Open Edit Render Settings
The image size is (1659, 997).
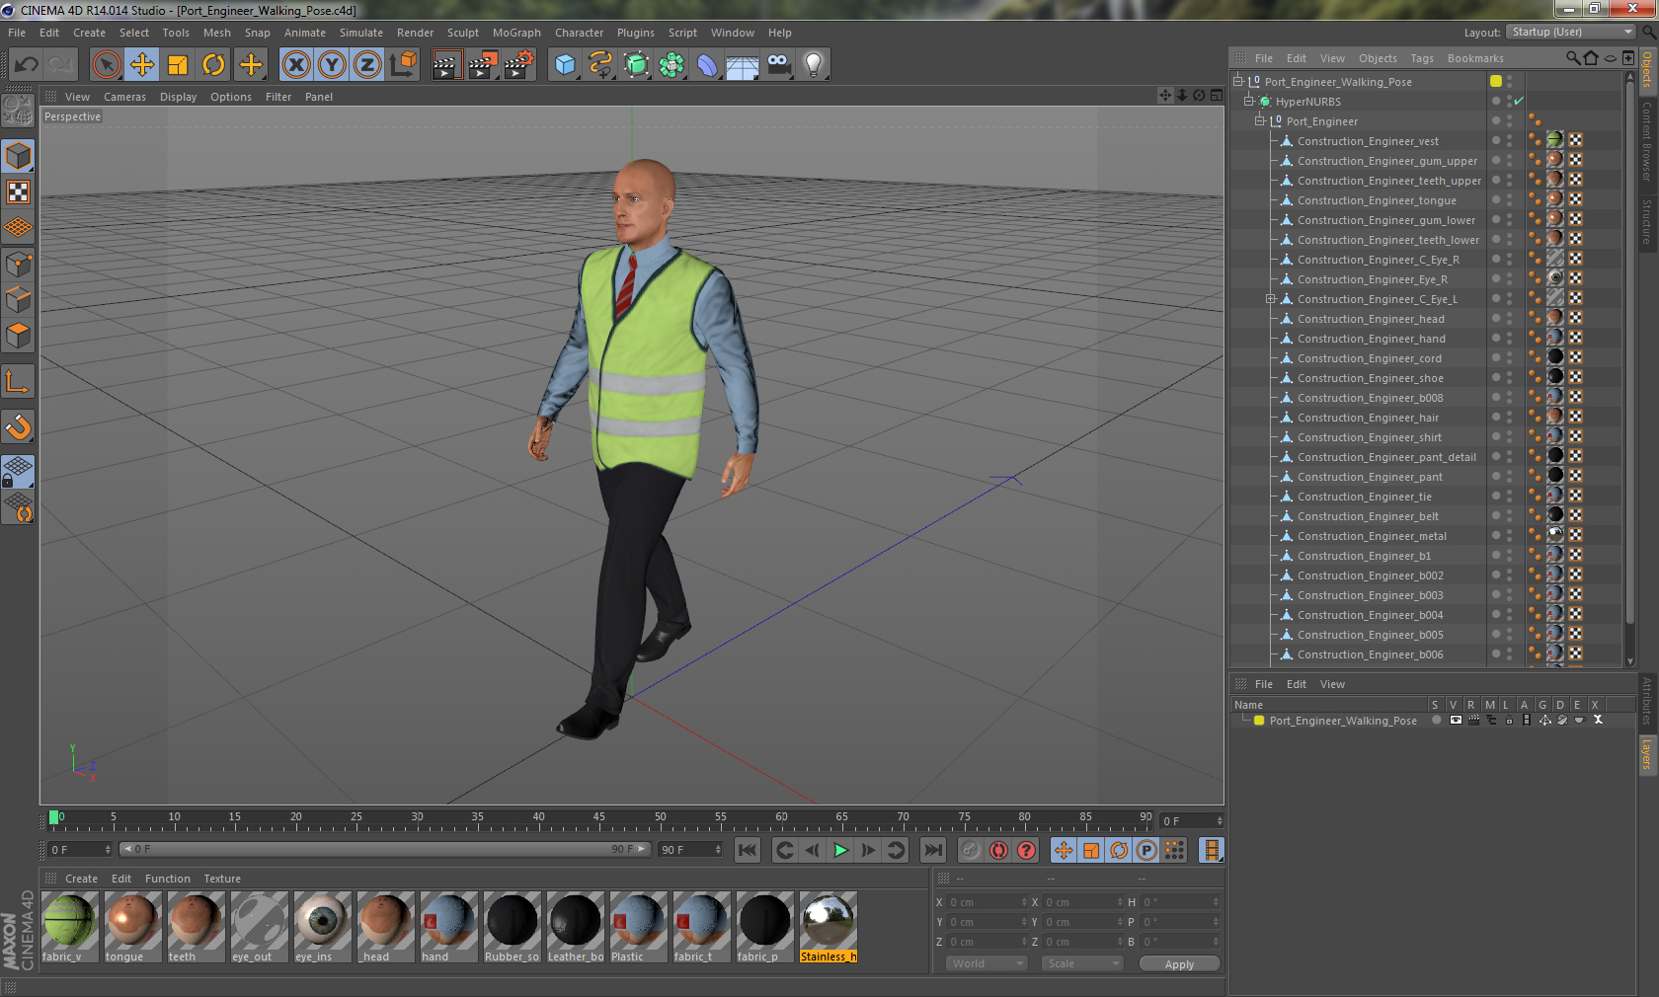click(x=519, y=65)
